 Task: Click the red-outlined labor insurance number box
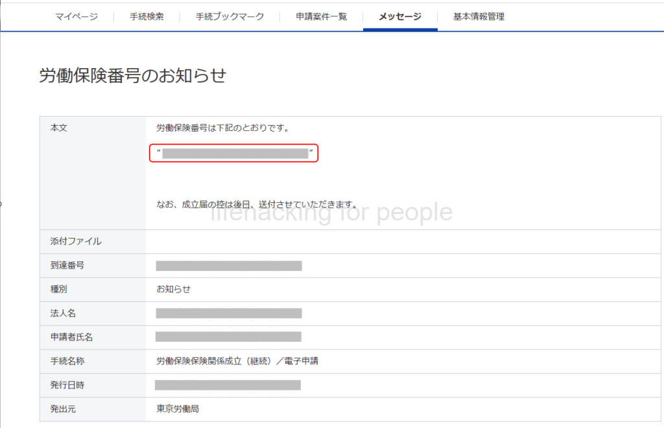tap(235, 154)
